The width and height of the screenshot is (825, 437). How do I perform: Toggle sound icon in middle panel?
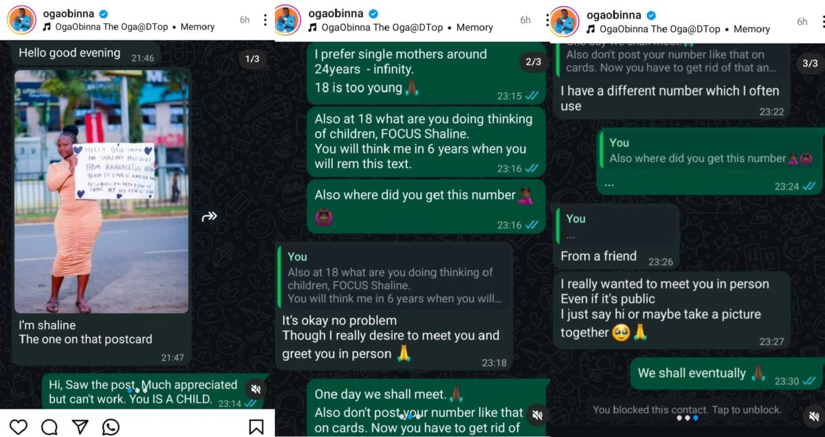point(537,415)
